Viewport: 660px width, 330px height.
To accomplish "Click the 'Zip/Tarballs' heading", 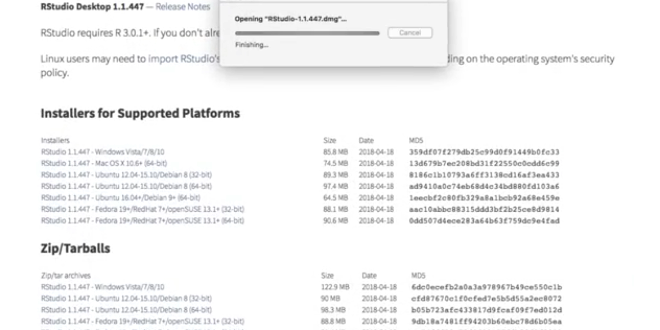I will [76, 248].
